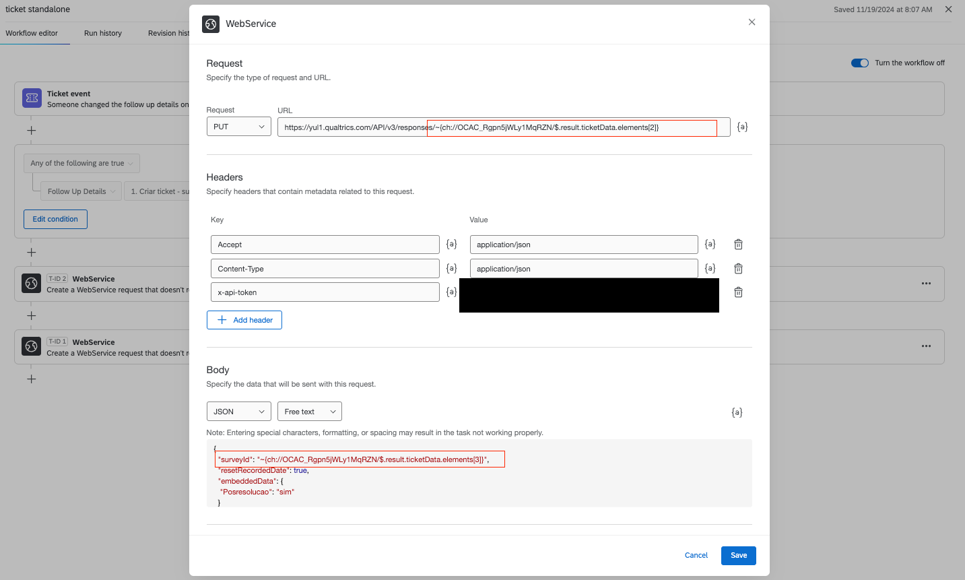965x580 pixels.
Task: Switch to the Revision history tab
Action: click(x=168, y=33)
